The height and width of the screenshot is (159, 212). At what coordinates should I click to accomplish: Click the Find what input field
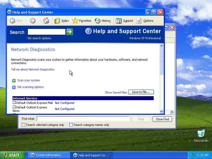tap(83, 119)
